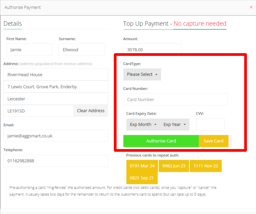Open the Exp Year dropdown
This screenshot has height=214, width=256.
click(x=174, y=124)
